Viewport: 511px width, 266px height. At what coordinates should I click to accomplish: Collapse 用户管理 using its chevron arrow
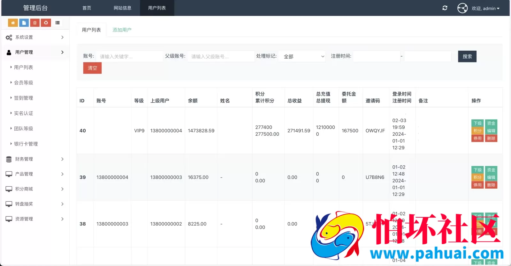pyautogui.click(x=62, y=52)
